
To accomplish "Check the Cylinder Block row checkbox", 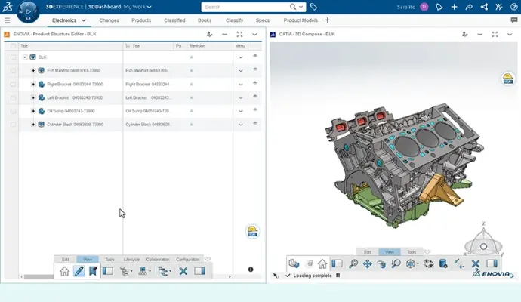I will (14, 125).
